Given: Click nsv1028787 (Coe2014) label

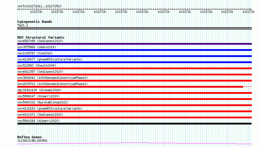Looking at the screenshot, I should click(x=35, y=53).
